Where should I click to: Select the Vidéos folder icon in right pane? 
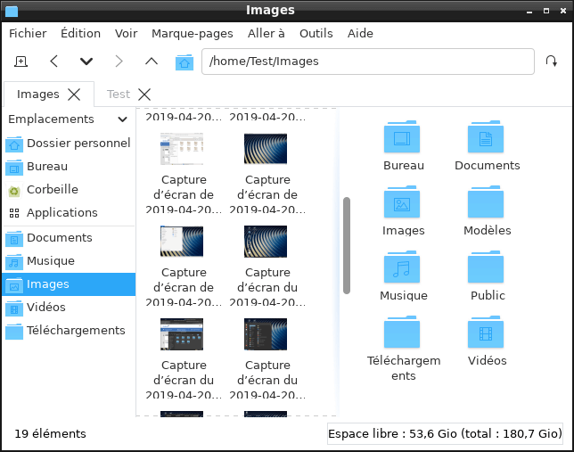pos(486,332)
